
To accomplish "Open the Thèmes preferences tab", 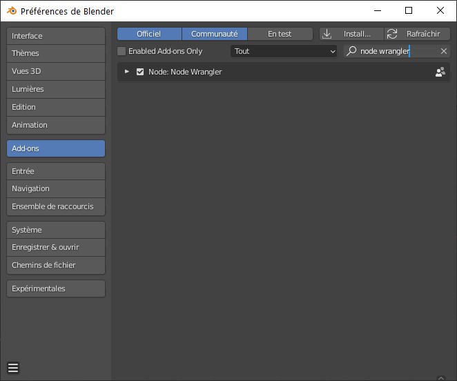I will [56, 53].
